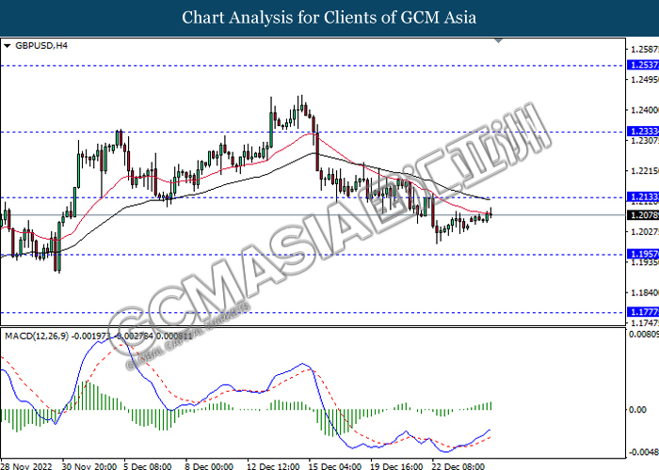Click the 30 Nov 20:00 time label

tap(89, 466)
